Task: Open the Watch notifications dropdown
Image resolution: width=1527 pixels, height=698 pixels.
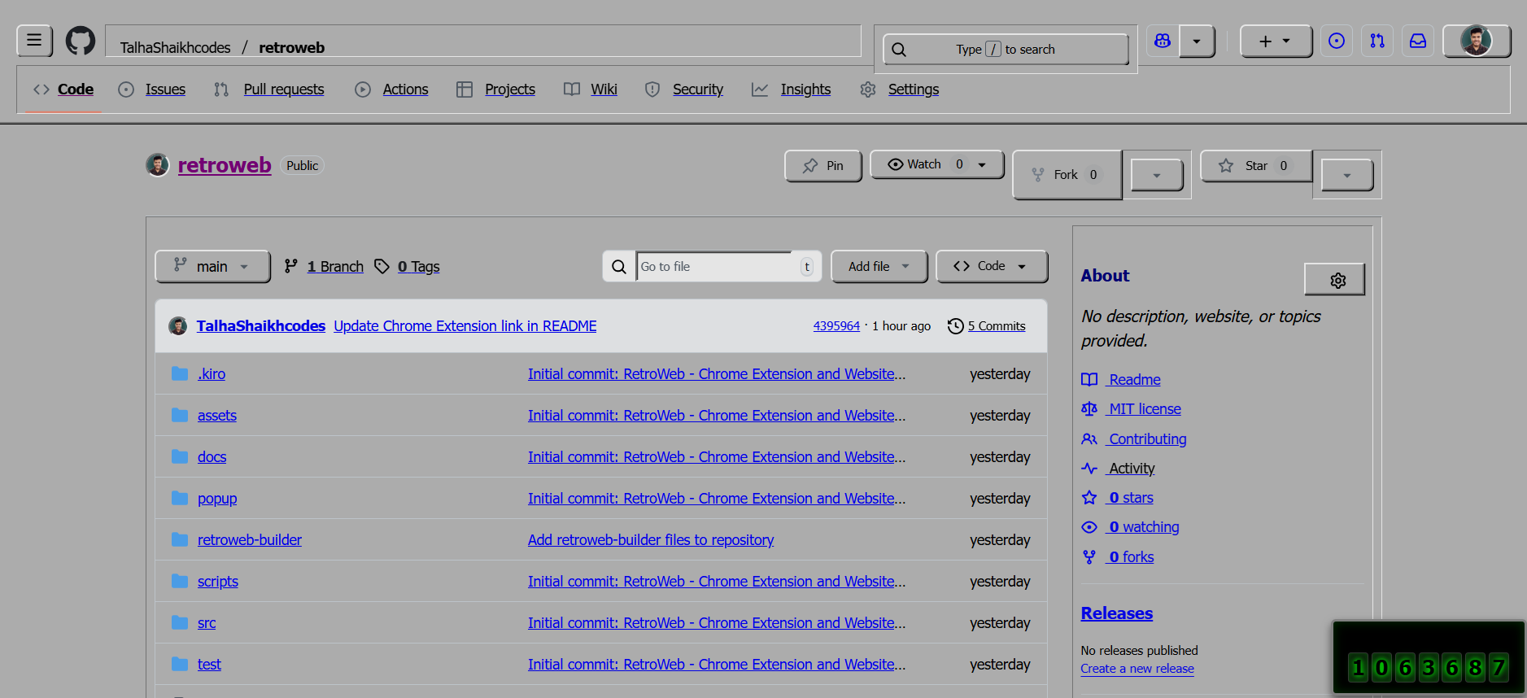Action: [936, 164]
